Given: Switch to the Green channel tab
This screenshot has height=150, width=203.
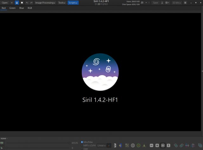Looking at the screenshot, I should click(12, 8).
